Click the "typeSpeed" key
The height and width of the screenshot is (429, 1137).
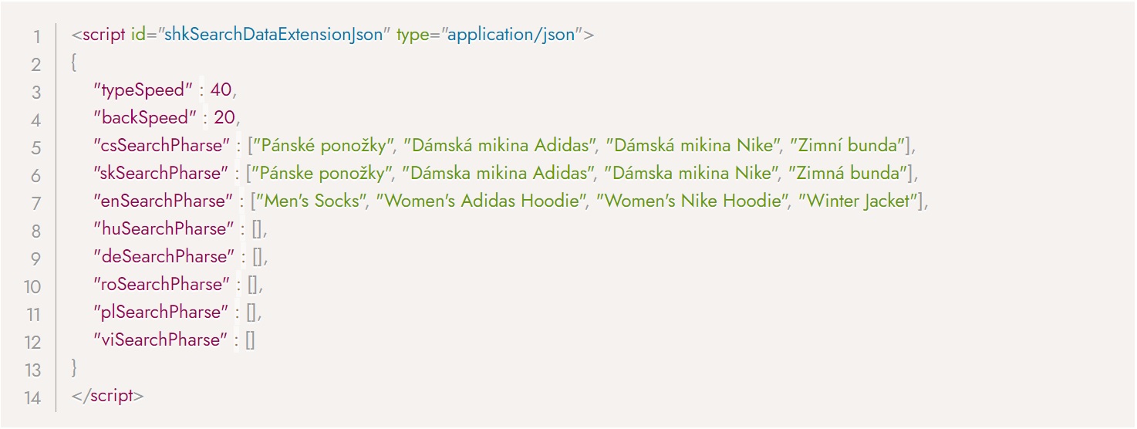point(143,90)
